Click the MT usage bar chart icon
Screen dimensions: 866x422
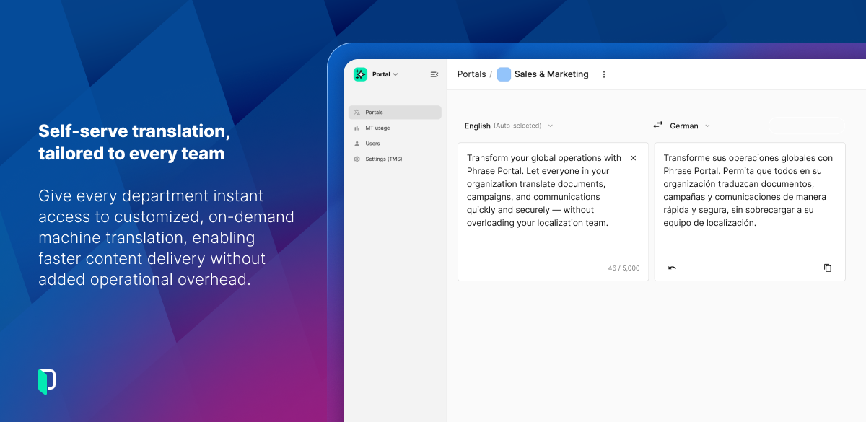coord(357,128)
